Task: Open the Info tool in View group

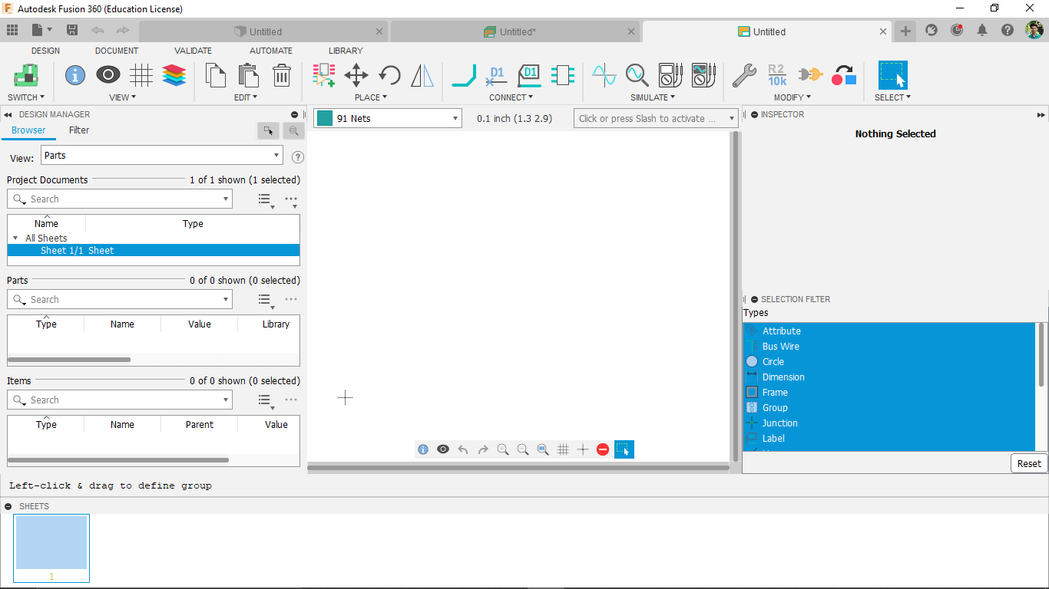Action: click(x=75, y=75)
